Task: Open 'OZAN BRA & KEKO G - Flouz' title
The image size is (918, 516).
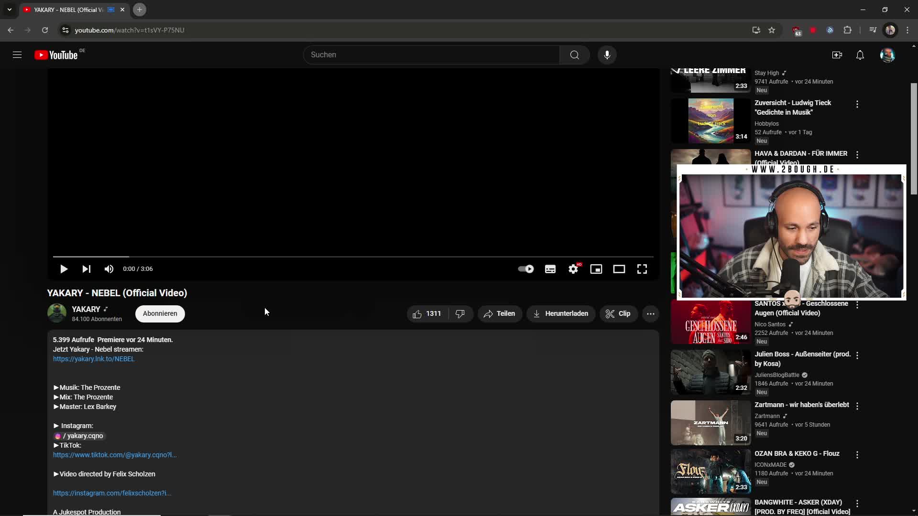Action: 797,453
